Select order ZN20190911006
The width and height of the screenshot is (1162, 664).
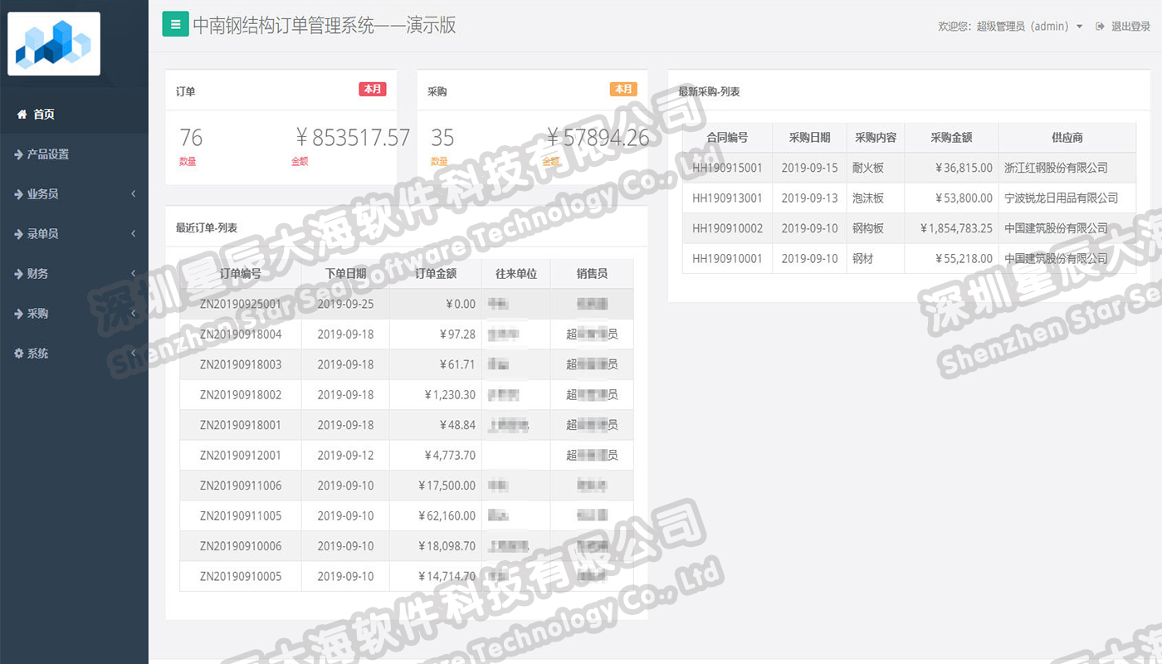(241, 486)
